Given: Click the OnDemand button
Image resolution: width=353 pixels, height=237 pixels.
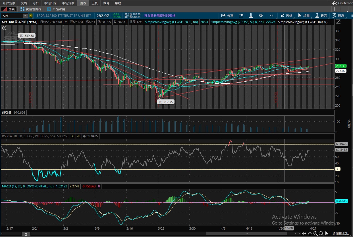Looking at the screenshot, I should [342, 3].
